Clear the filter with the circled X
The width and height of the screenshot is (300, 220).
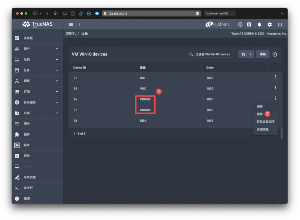(275, 54)
